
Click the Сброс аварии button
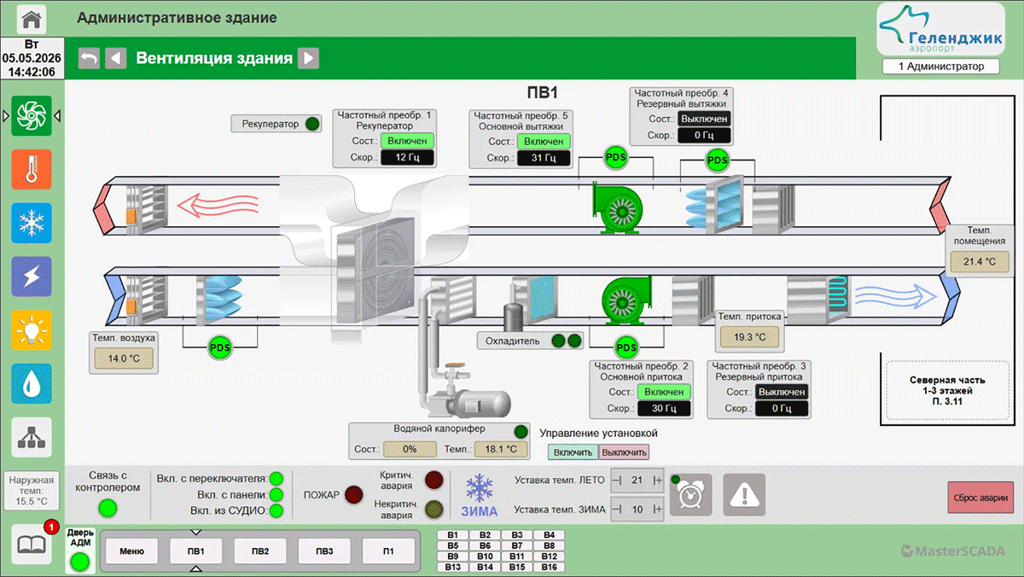979,497
